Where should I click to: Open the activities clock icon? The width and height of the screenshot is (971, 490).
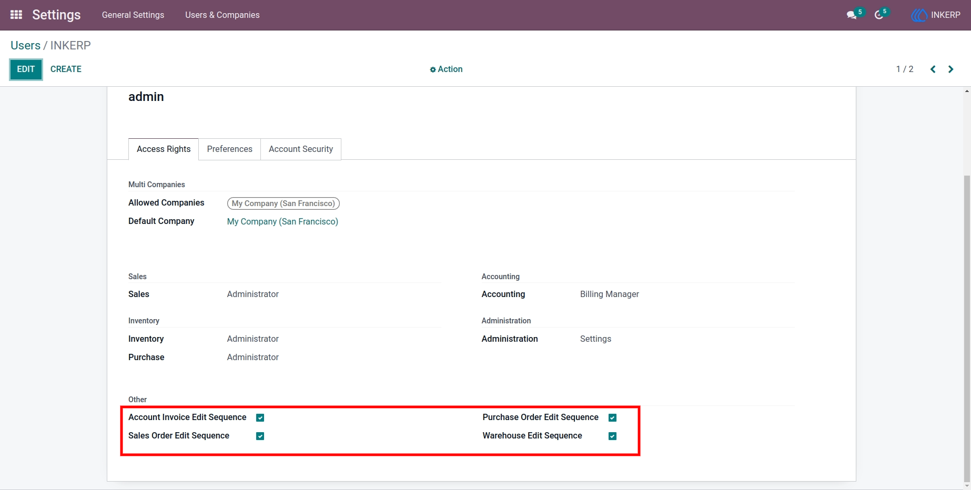coord(878,15)
